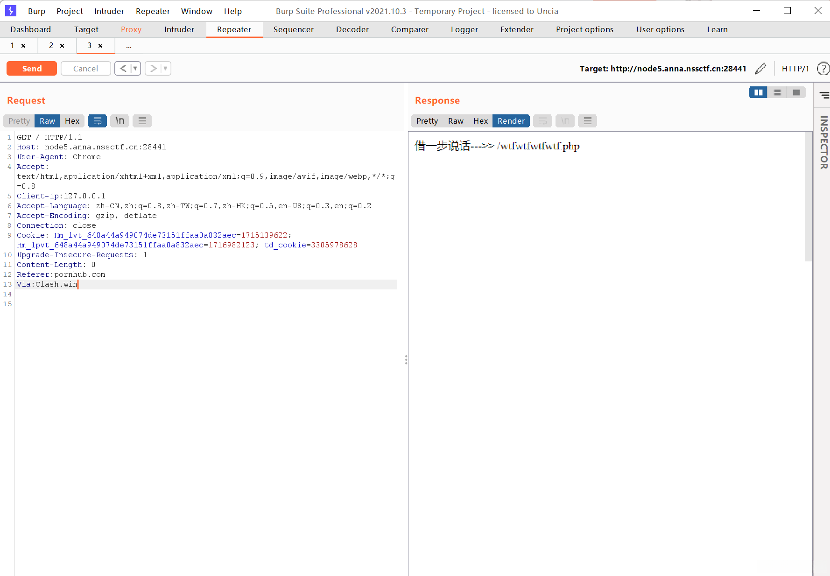Switch Response view to Pretty
The width and height of the screenshot is (830, 576).
427,121
